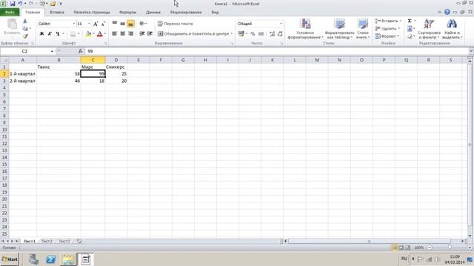The height and width of the screenshot is (266, 474).
Task: Click the Name Box showing C2
Action: click(x=24, y=51)
